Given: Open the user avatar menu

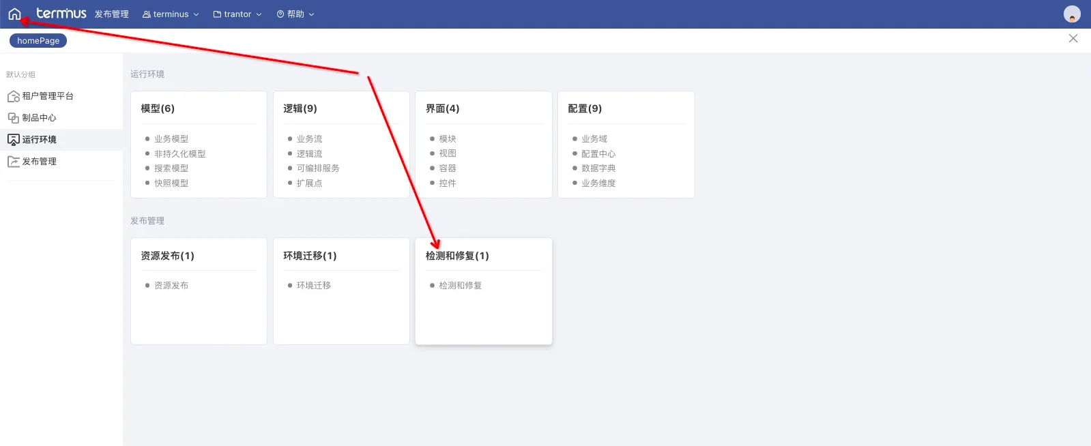Looking at the screenshot, I should (1072, 14).
